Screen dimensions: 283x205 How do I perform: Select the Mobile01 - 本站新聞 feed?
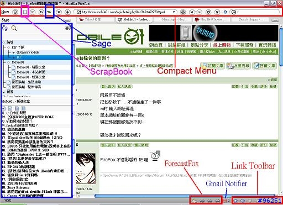point(31,72)
